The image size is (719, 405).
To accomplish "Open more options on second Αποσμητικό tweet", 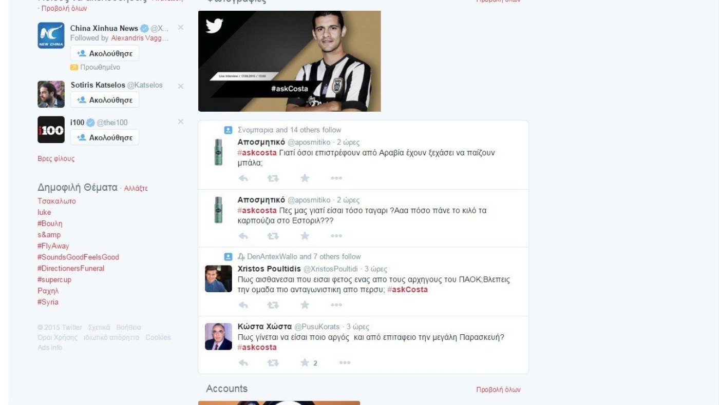I will pos(336,236).
